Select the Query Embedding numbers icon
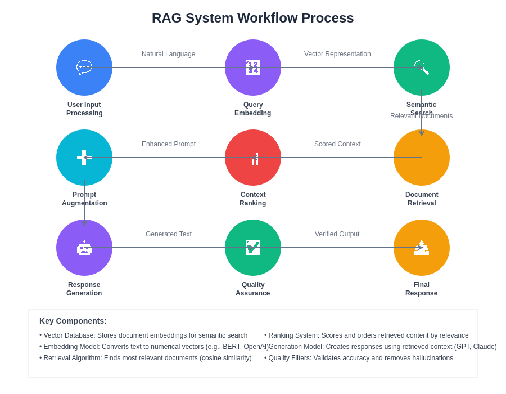 pyautogui.click(x=253, y=68)
